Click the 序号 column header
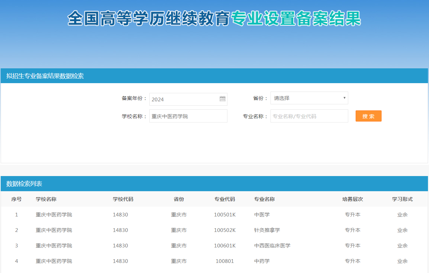The image size is (429, 273). coord(16,199)
